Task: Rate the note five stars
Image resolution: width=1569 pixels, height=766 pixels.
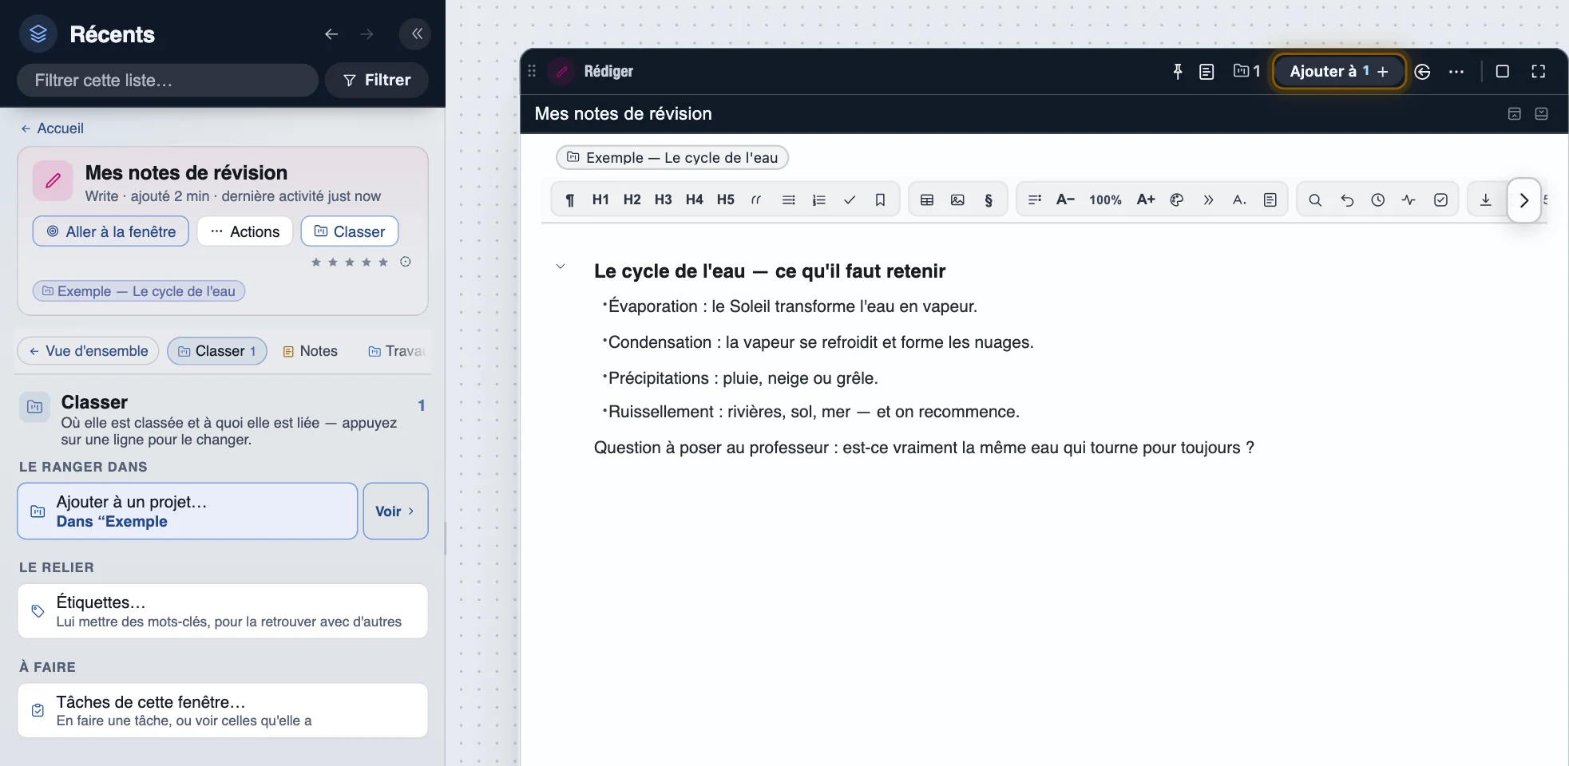Action: [x=383, y=263]
